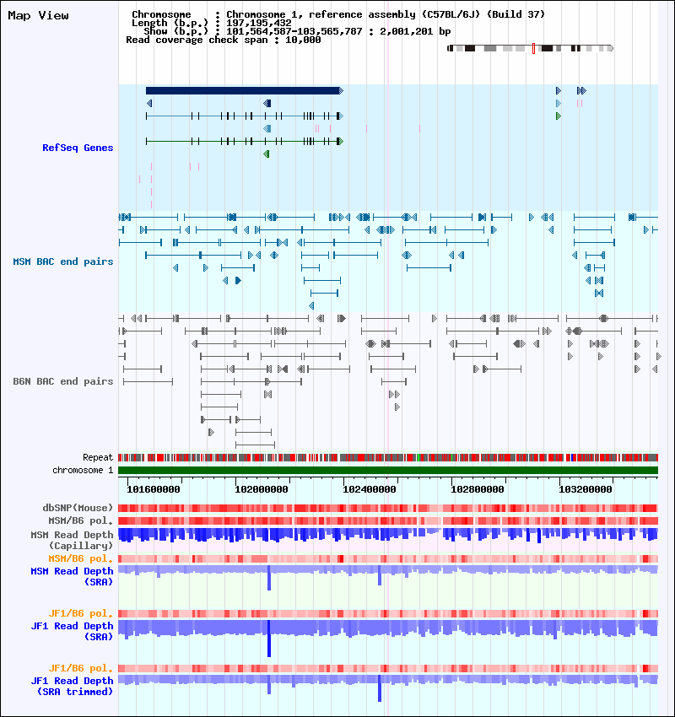Click the chromosome 1 track label
Image resolution: width=675 pixels, height=717 pixels.
point(83,470)
